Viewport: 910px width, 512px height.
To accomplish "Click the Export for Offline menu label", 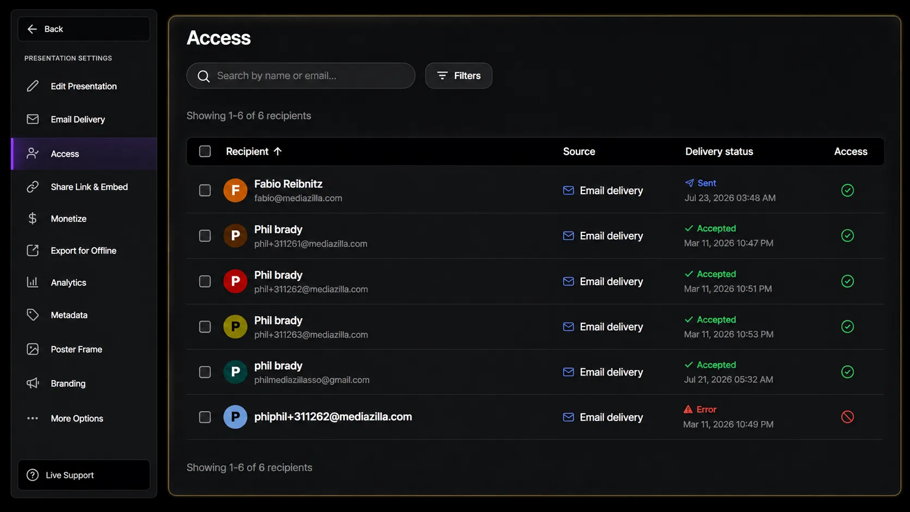I will [84, 250].
